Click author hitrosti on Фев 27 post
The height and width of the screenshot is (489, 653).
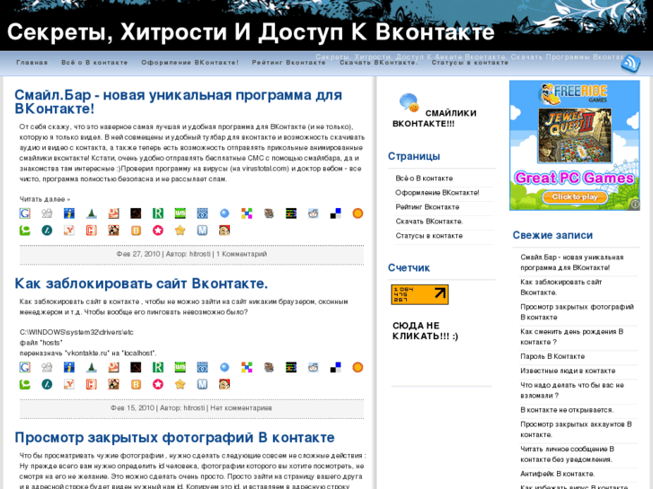tap(200, 254)
